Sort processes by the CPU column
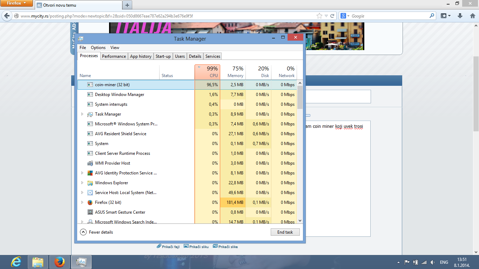 [207, 72]
